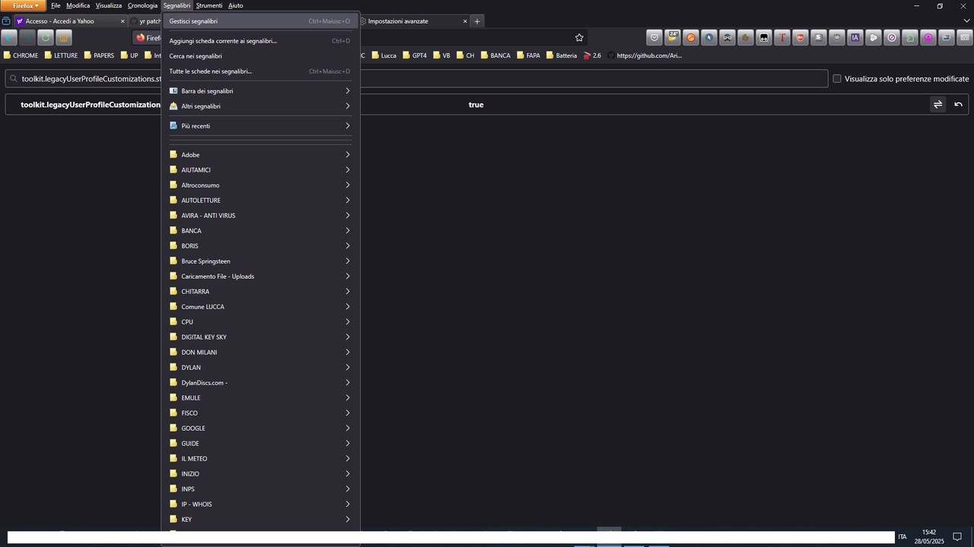Expand the Adobe bookmark folder
This screenshot has width=974, height=547.
pyautogui.click(x=260, y=154)
